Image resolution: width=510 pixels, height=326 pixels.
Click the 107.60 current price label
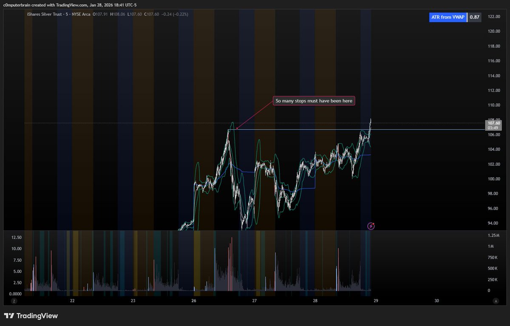(495, 123)
